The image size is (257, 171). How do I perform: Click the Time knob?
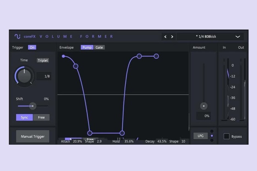pyautogui.click(x=24, y=76)
